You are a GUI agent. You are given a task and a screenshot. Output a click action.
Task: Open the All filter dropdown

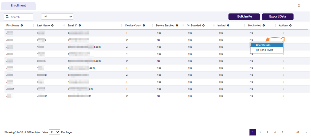(57, 17)
